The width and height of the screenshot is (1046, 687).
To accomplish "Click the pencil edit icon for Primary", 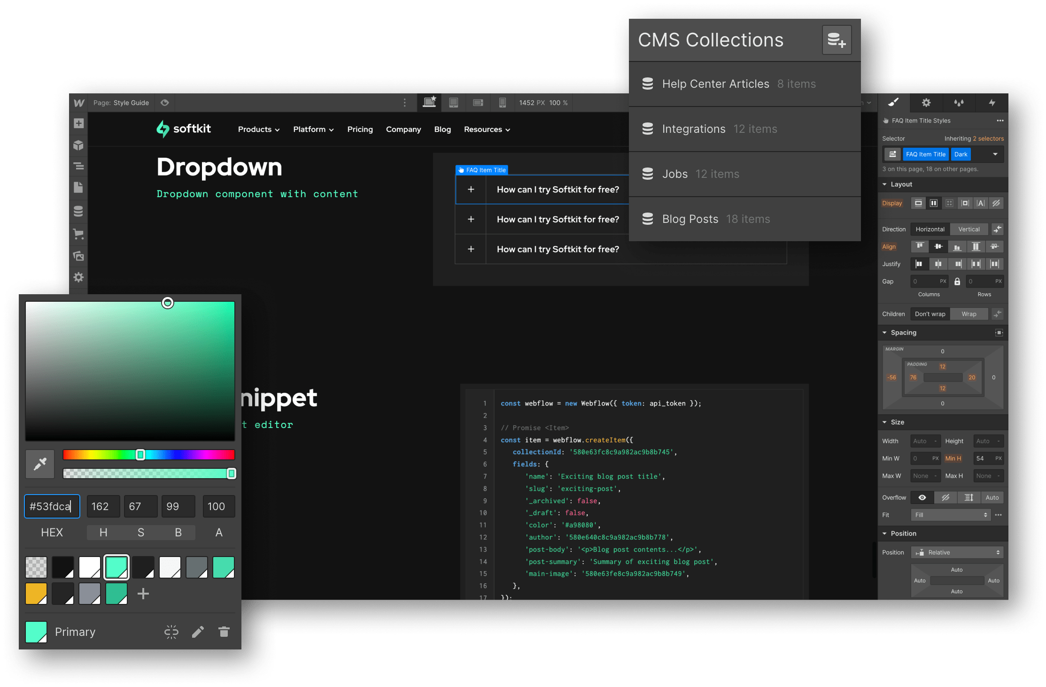I will pyautogui.click(x=198, y=632).
